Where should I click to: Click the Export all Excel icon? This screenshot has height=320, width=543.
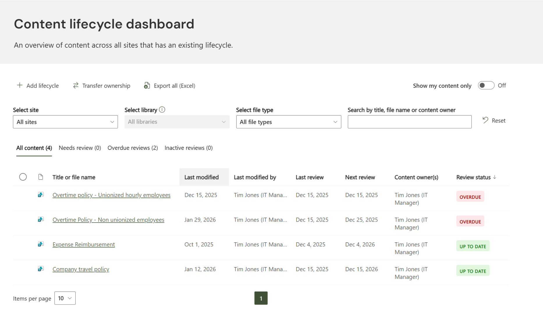click(147, 86)
